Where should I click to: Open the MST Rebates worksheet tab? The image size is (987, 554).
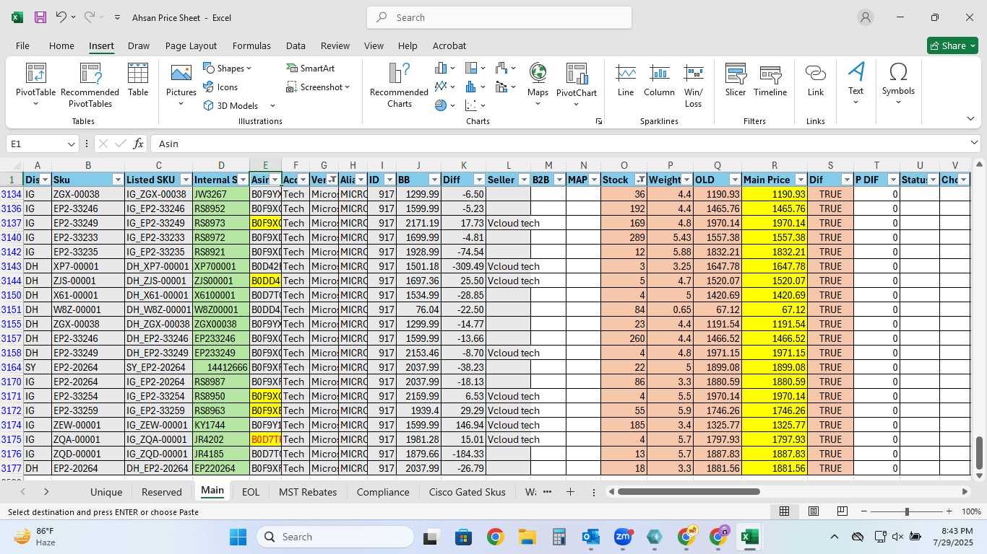[x=308, y=492]
